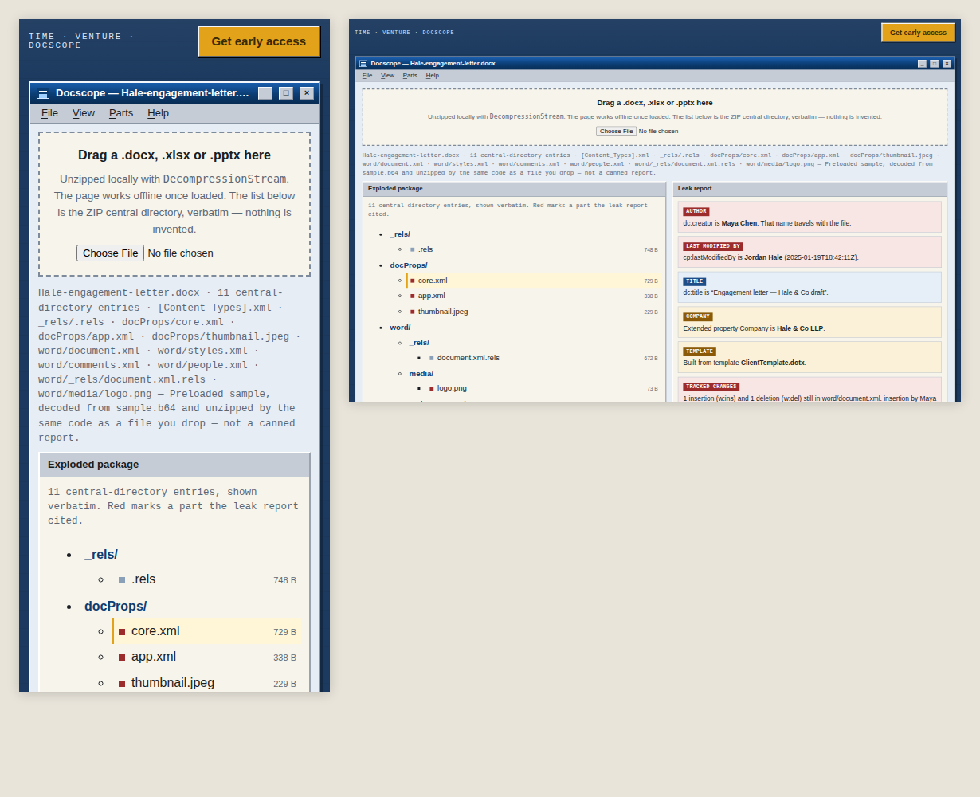Click the large Get early access button

(x=259, y=41)
